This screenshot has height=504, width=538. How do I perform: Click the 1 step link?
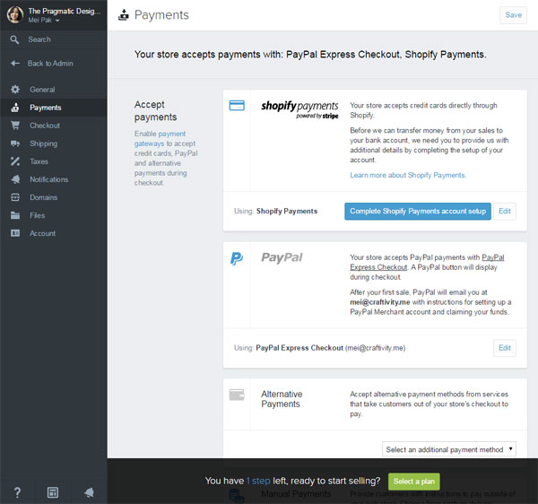258,481
